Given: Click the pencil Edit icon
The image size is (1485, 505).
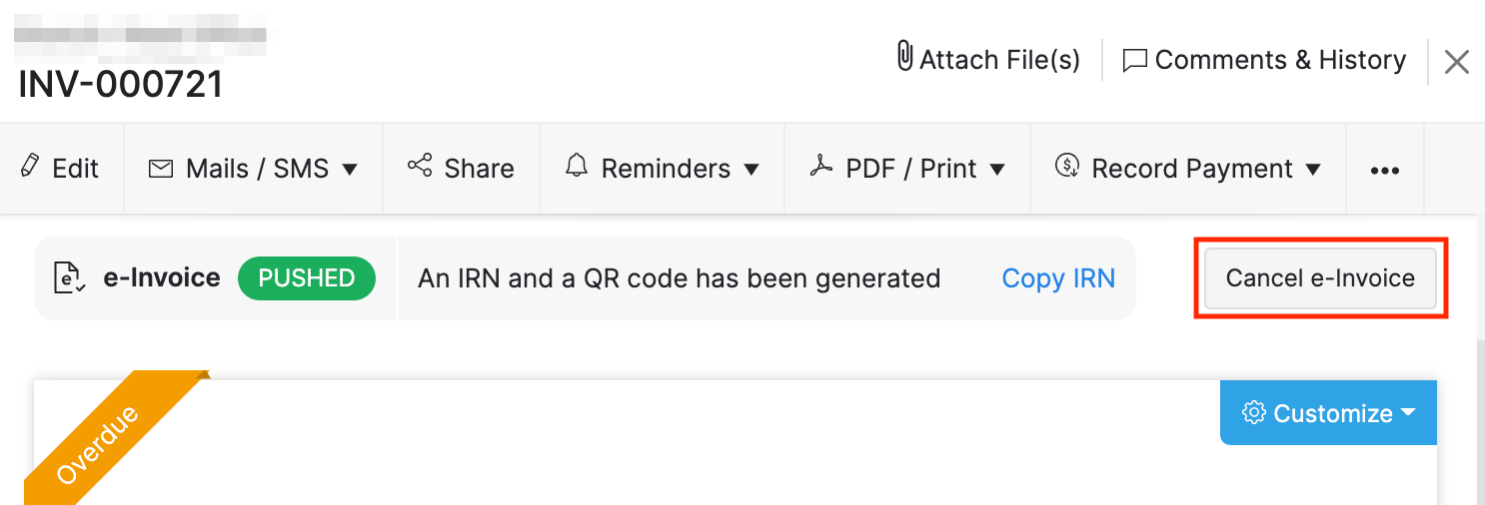Looking at the screenshot, I should pyautogui.click(x=31, y=167).
